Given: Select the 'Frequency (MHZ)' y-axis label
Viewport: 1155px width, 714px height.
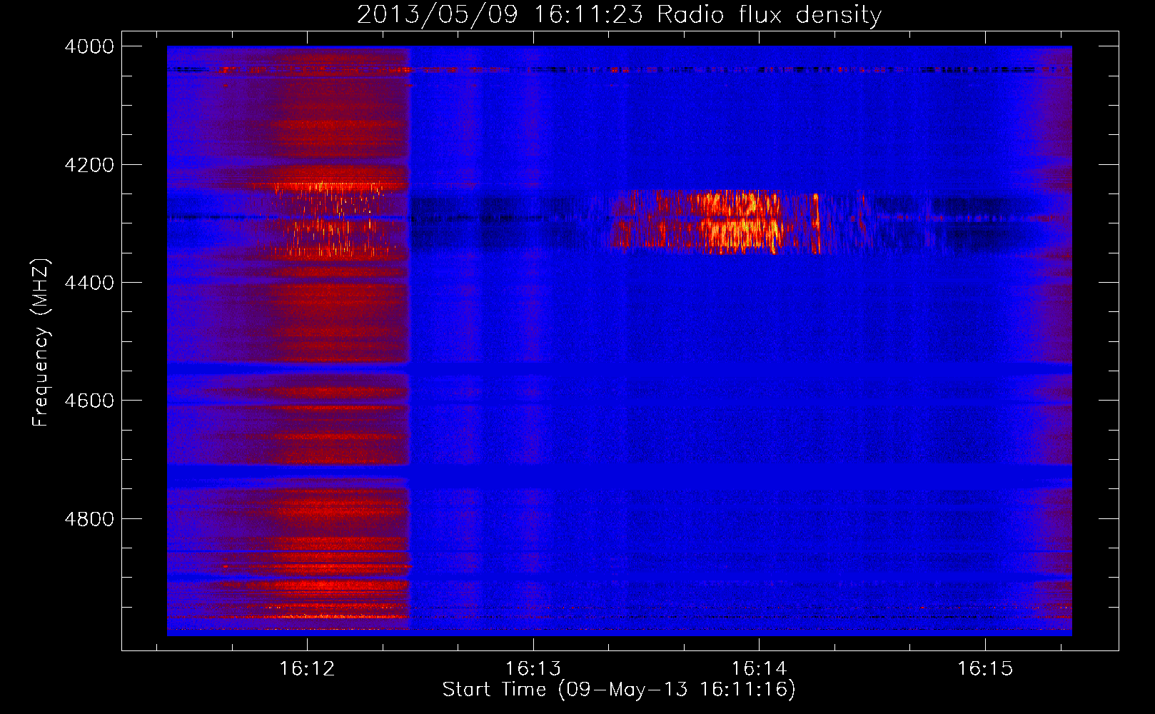Looking at the screenshot, I should [x=40, y=343].
